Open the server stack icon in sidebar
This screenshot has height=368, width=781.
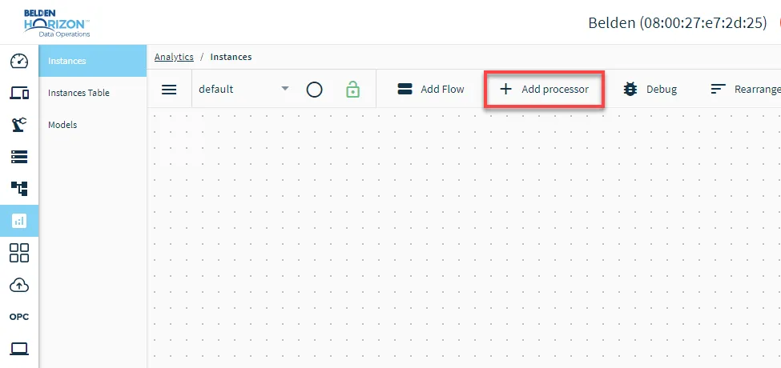[x=19, y=157]
